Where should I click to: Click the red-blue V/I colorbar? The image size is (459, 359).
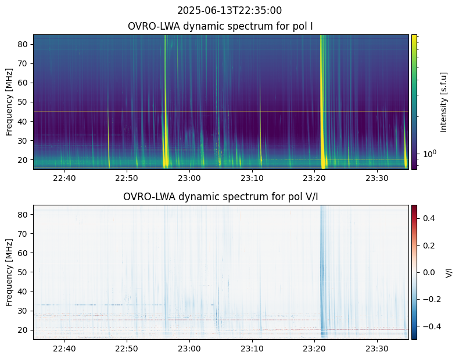tap(414, 272)
